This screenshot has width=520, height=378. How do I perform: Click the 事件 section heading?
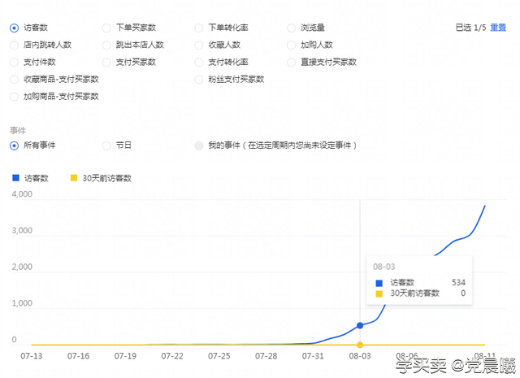click(x=18, y=130)
